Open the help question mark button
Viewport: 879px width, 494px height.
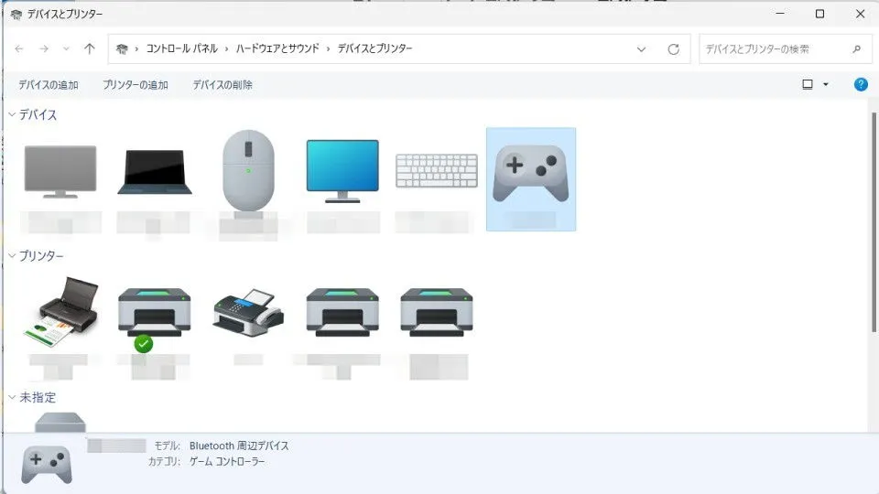click(x=861, y=84)
